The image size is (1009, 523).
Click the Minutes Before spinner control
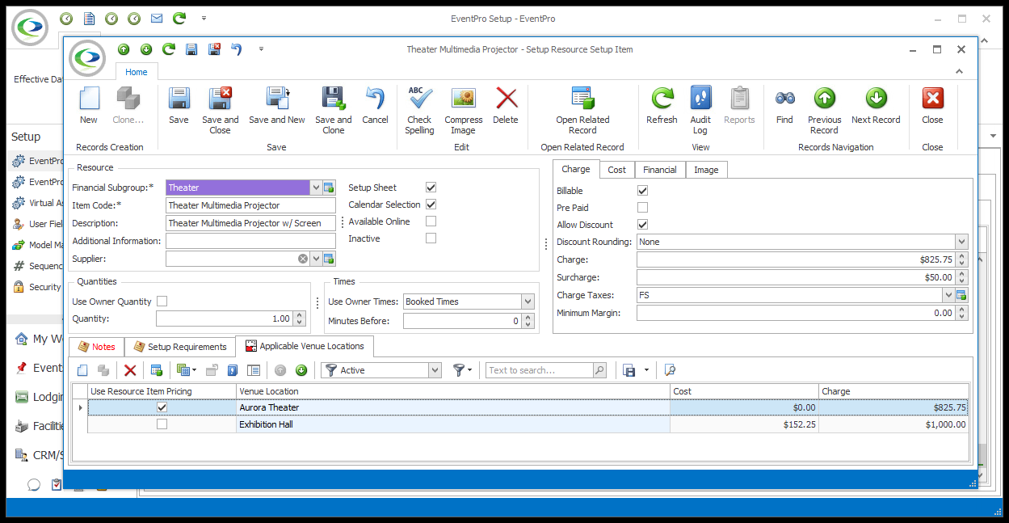tap(528, 321)
